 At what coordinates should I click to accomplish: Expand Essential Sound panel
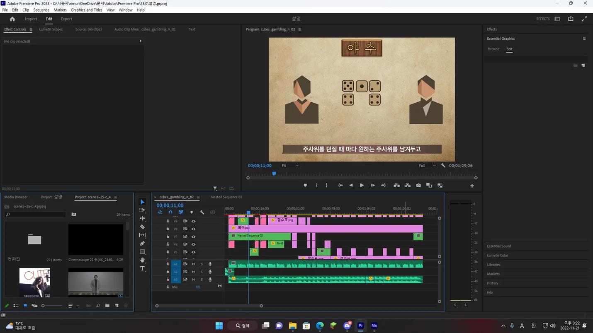pos(499,246)
